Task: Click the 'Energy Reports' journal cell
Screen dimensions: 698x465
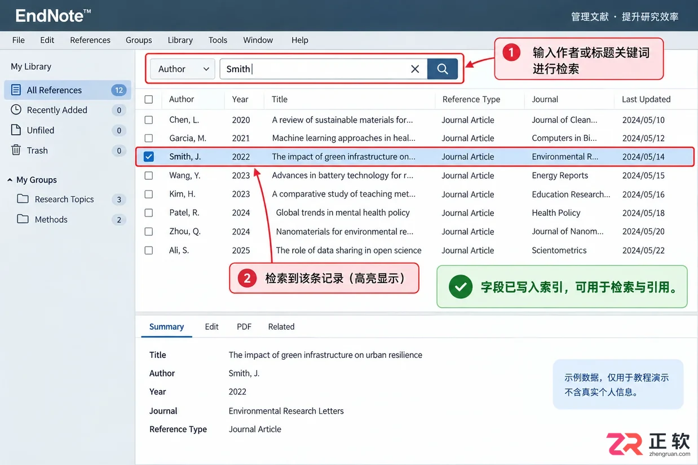Action: click(x=560, y=175)
